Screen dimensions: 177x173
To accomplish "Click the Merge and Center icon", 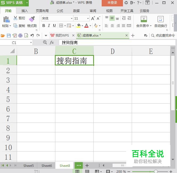I will pyautogui.click(x=144, y=19).
